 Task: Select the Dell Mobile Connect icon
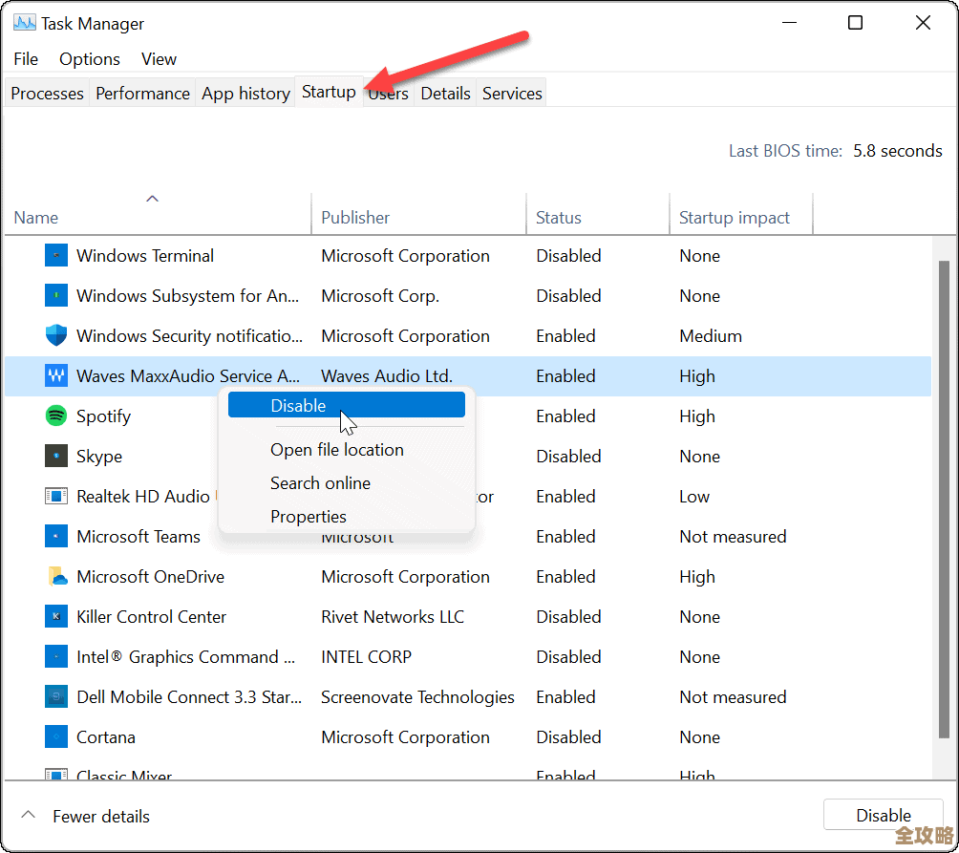[56, 696]
